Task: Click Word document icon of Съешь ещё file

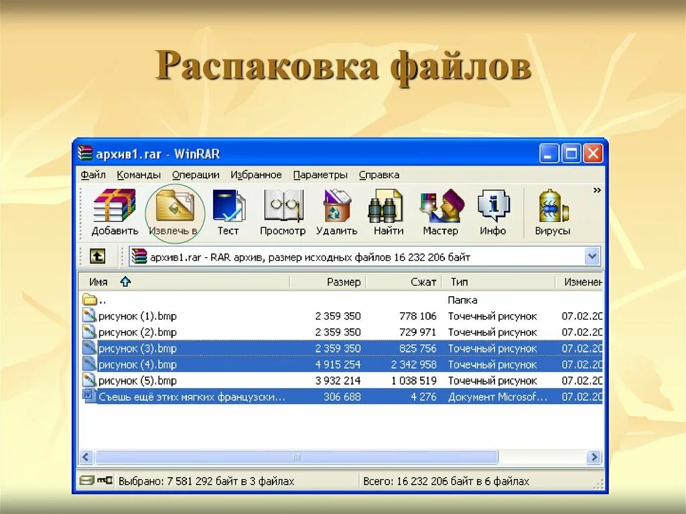Action: 89,397
